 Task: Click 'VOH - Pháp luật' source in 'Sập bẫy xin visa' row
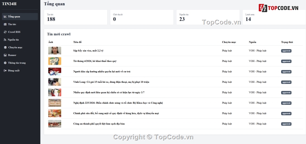point(258,51)
